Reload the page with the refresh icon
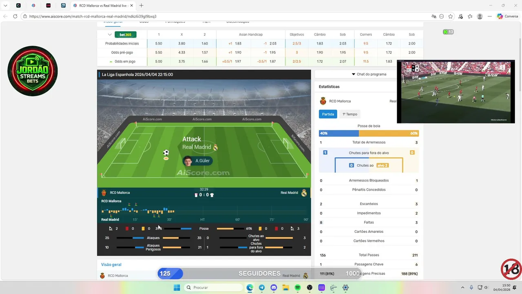Viewport: 522px width, 294px height. 15,16
